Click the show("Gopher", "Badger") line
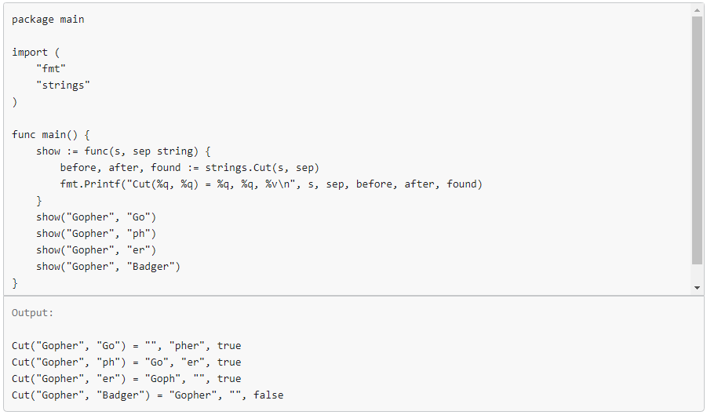The height and width of the screenshot is (415, 707). (x=108, y=267)
